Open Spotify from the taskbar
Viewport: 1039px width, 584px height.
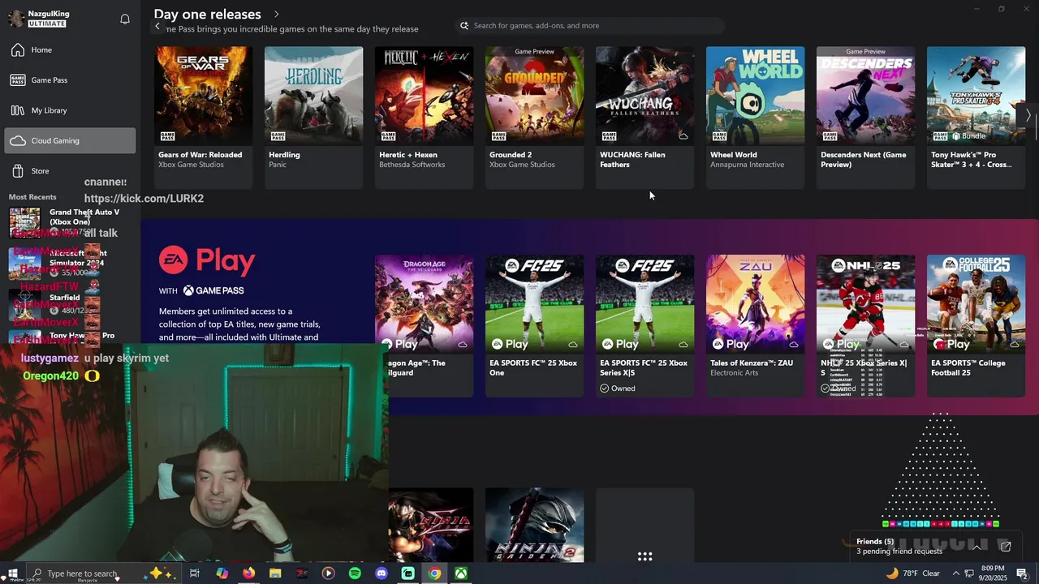pyautogui.click(x=355, y=573)
